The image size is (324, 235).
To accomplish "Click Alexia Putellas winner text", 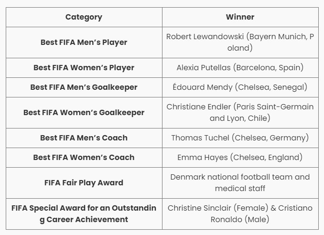I will pyautogui.click(x=240, y=68).
